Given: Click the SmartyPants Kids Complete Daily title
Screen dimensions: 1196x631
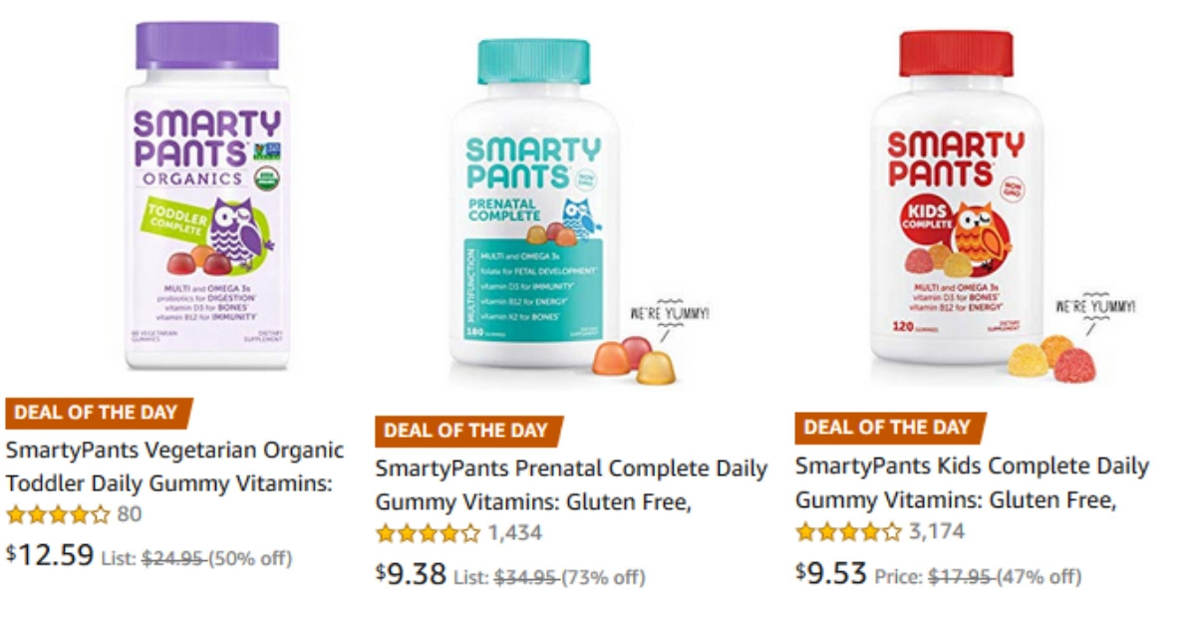Looking at the screenshot, I should pyautogui.click(x=972, y=482).
